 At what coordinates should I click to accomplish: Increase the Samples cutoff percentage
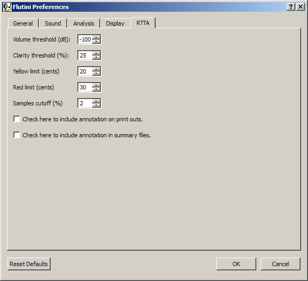(96, 101)
